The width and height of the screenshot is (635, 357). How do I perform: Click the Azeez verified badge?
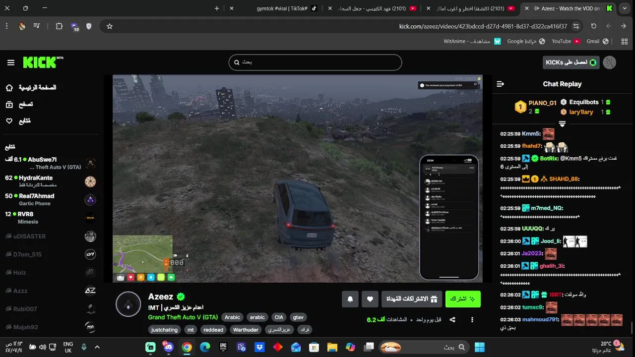tap(181, 297)
